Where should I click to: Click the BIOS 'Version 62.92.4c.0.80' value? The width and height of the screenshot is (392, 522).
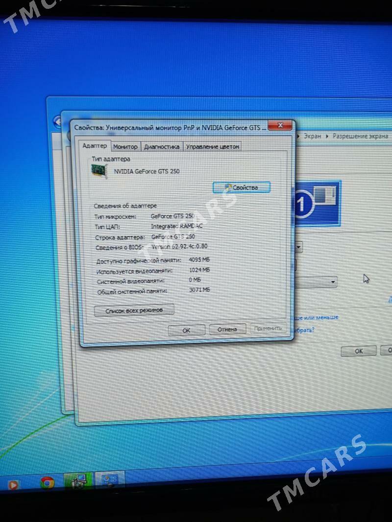coord(179,246)
